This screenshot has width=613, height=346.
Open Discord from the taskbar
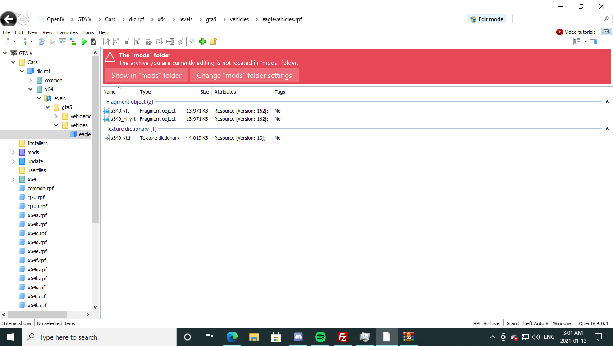tap(298, 337)
